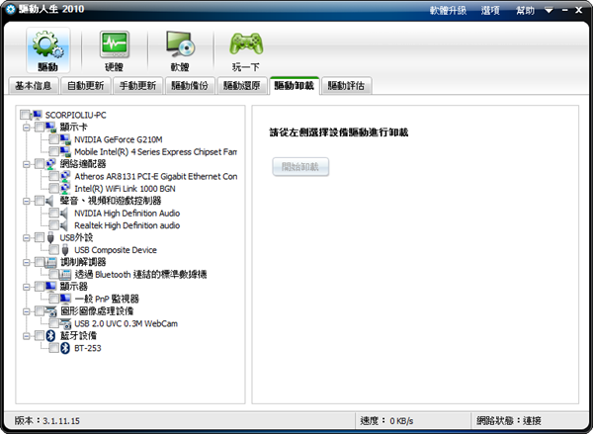Image resolution: width=593 pixels, height=434 pixels.
Task: Check the 一般 PnP 監視器 checkbox
Action: point(53,299)
